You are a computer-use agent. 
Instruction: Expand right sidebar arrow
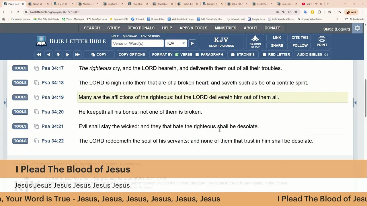[x=355, y=103]
